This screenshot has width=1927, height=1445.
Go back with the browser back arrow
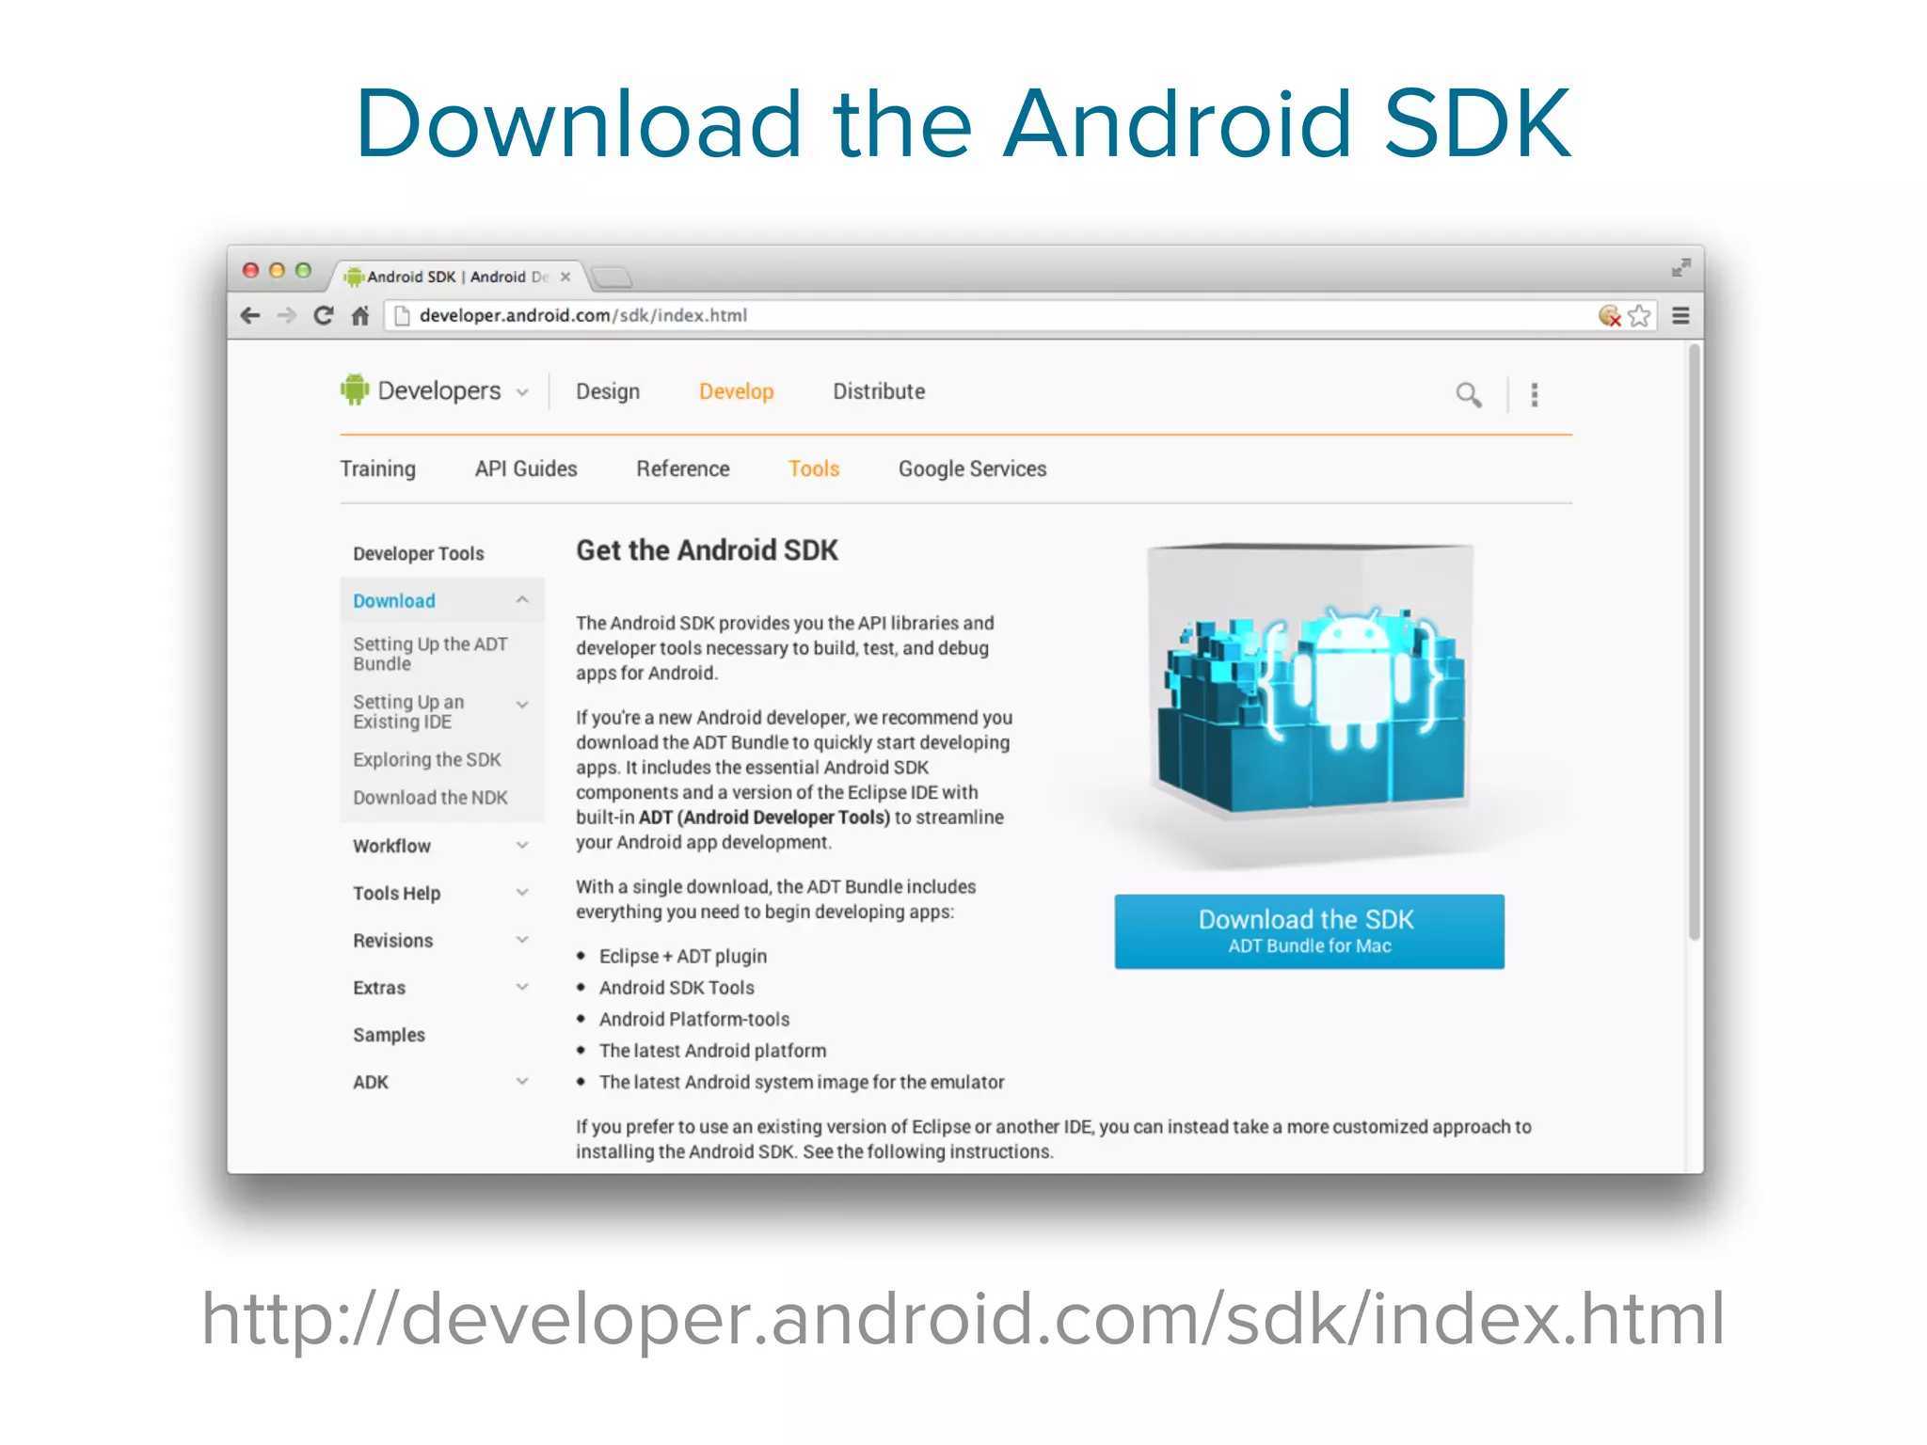(x=250, y=316)
